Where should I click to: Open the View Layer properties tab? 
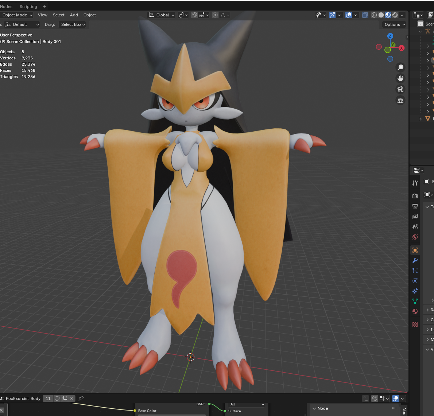pos(415,217)
